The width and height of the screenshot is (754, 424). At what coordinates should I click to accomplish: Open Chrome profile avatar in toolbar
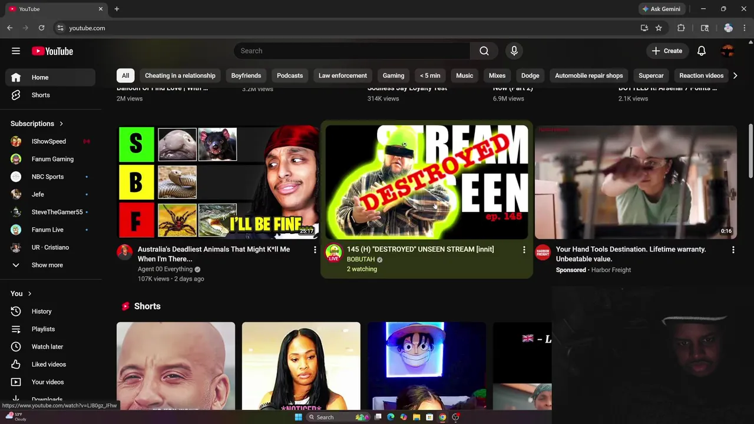pos(728,28)
